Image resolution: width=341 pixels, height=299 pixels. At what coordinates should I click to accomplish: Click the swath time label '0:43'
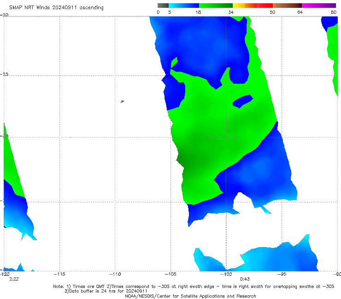pos(245,279)
